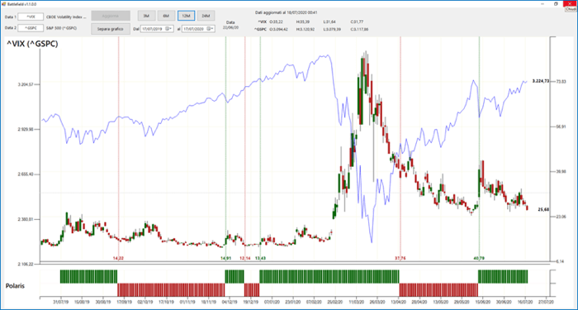Click the green marker label 14,91
This screenshot has height=310, width=578.
tap(225, 258)
